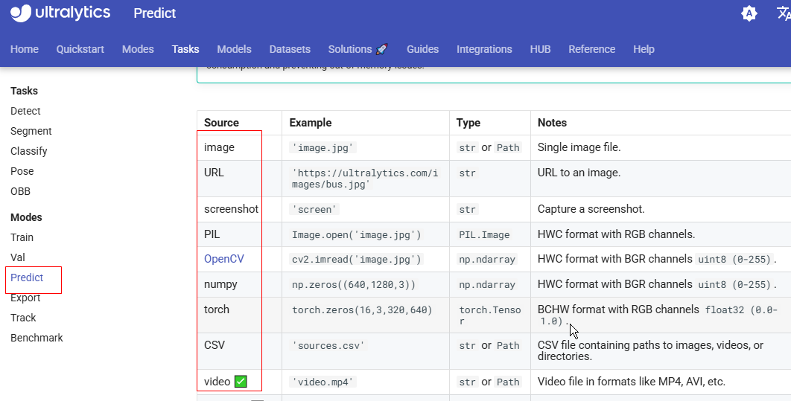Open Export mode in sidebar
The image size is (791, 401).
[25, 298]
